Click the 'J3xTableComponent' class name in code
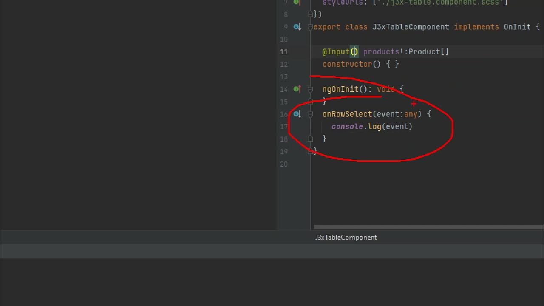The width and height of the screenshot is (544, 306). pos(411,27)
